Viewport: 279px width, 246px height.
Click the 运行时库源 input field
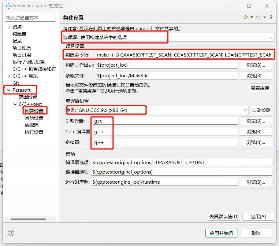(165, 182)
